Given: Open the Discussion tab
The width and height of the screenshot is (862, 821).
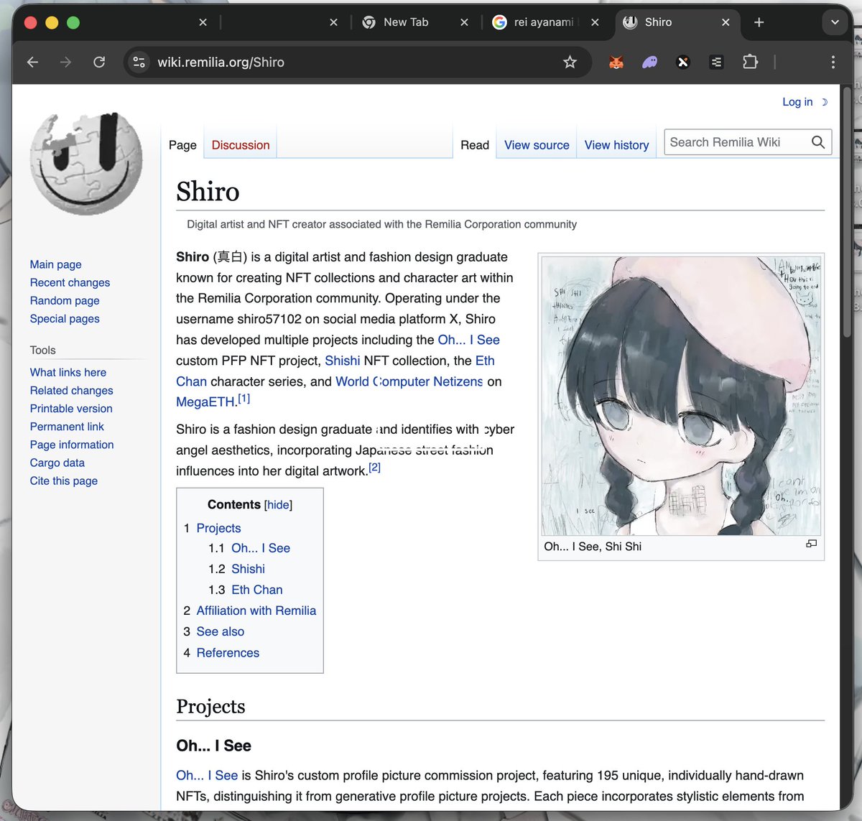Looking at the screenshot, I should point(241,145).
